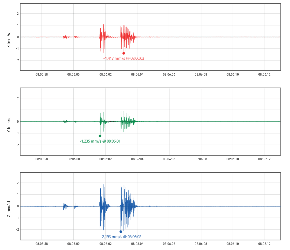
Task: Click the Y [mm/s] axis title
Action: click(x=9, y=124)
